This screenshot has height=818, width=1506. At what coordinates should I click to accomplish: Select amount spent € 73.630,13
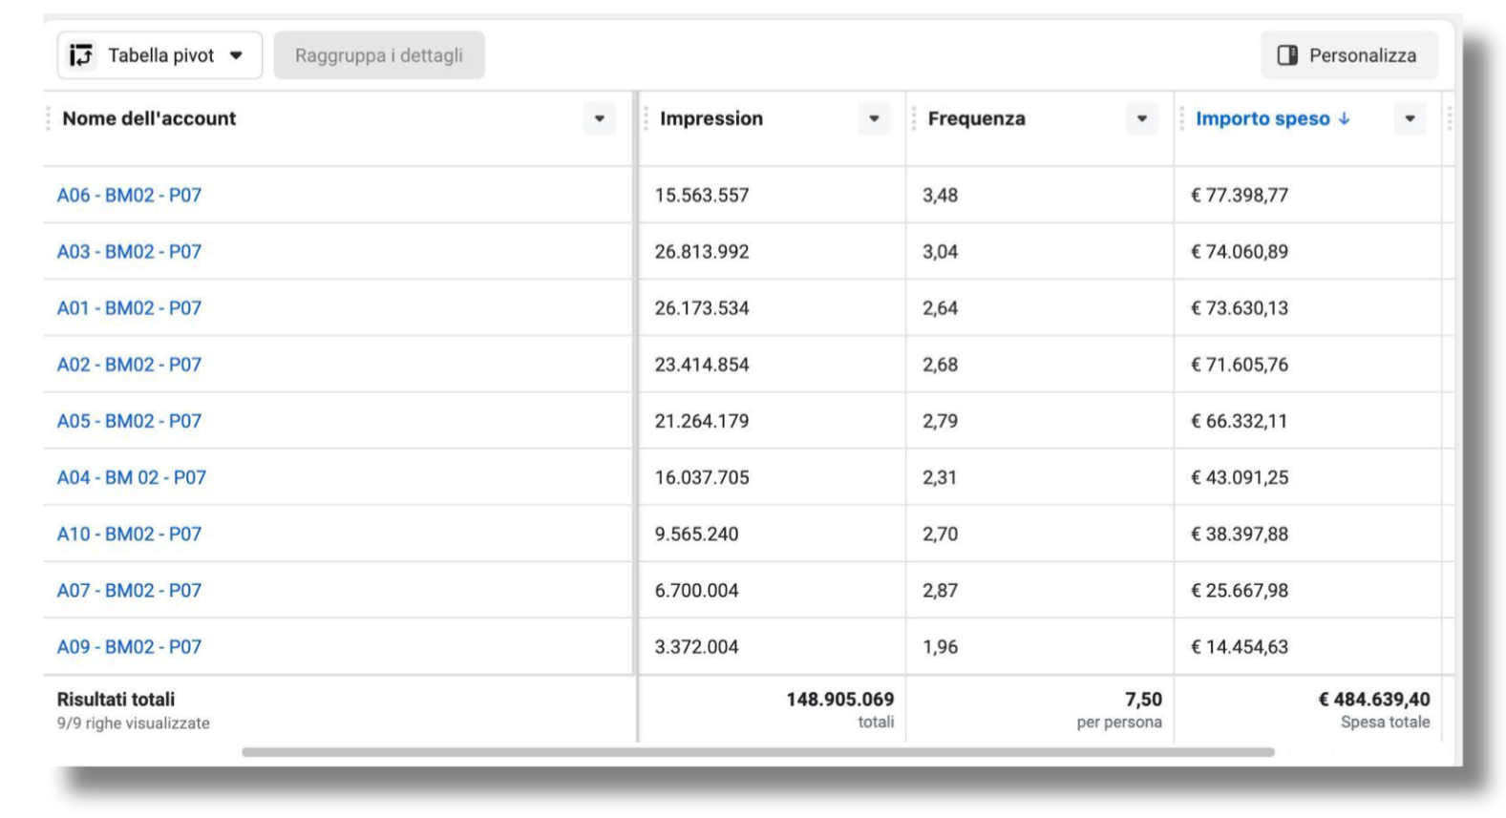pos(1239,307)
